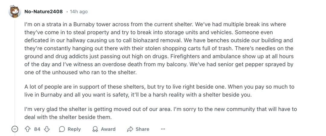
Task: Collapse the comment using the minus circle
Action: (x=14, y=129)
